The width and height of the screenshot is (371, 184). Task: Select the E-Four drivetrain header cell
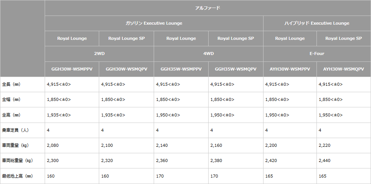click(x=316, y=53)
